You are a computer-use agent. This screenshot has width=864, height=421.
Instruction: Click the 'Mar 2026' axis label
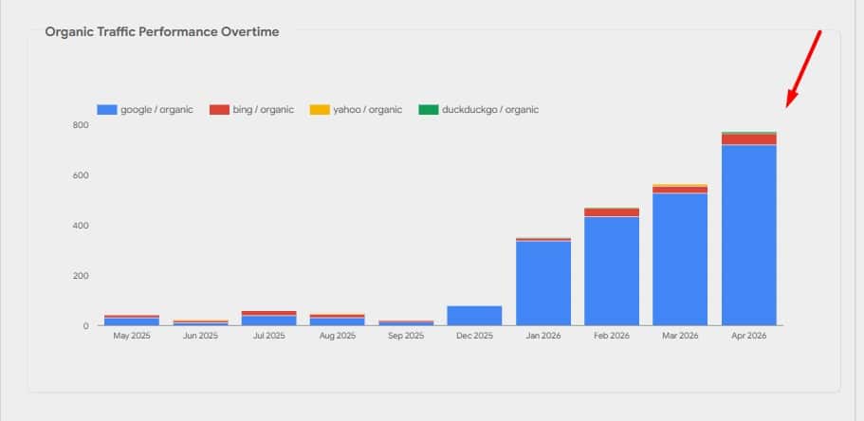pyautogui.click(x=680, y=336)
